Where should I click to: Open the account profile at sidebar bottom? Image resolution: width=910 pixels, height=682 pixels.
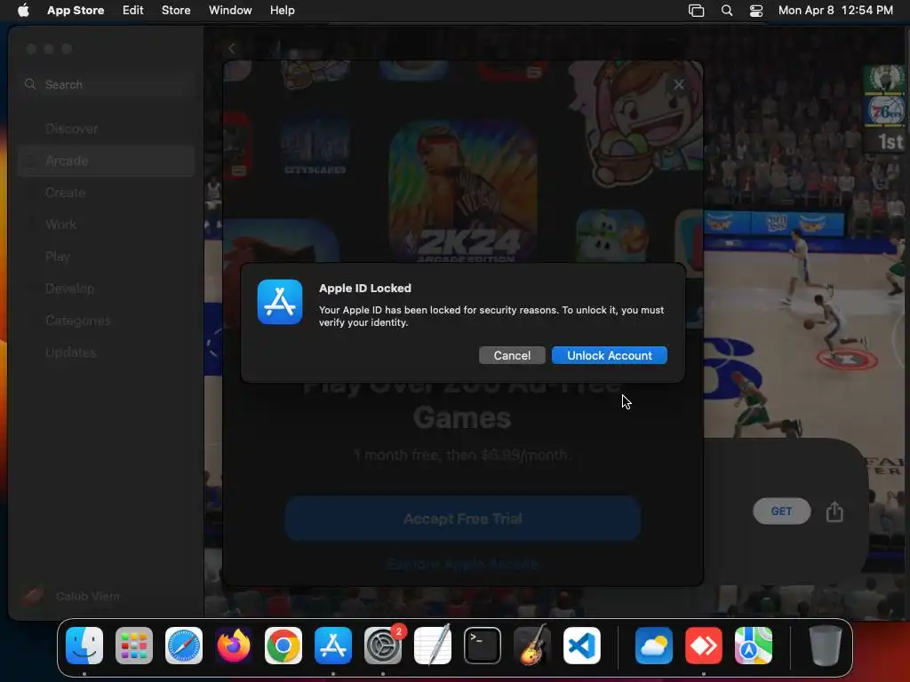71,596
